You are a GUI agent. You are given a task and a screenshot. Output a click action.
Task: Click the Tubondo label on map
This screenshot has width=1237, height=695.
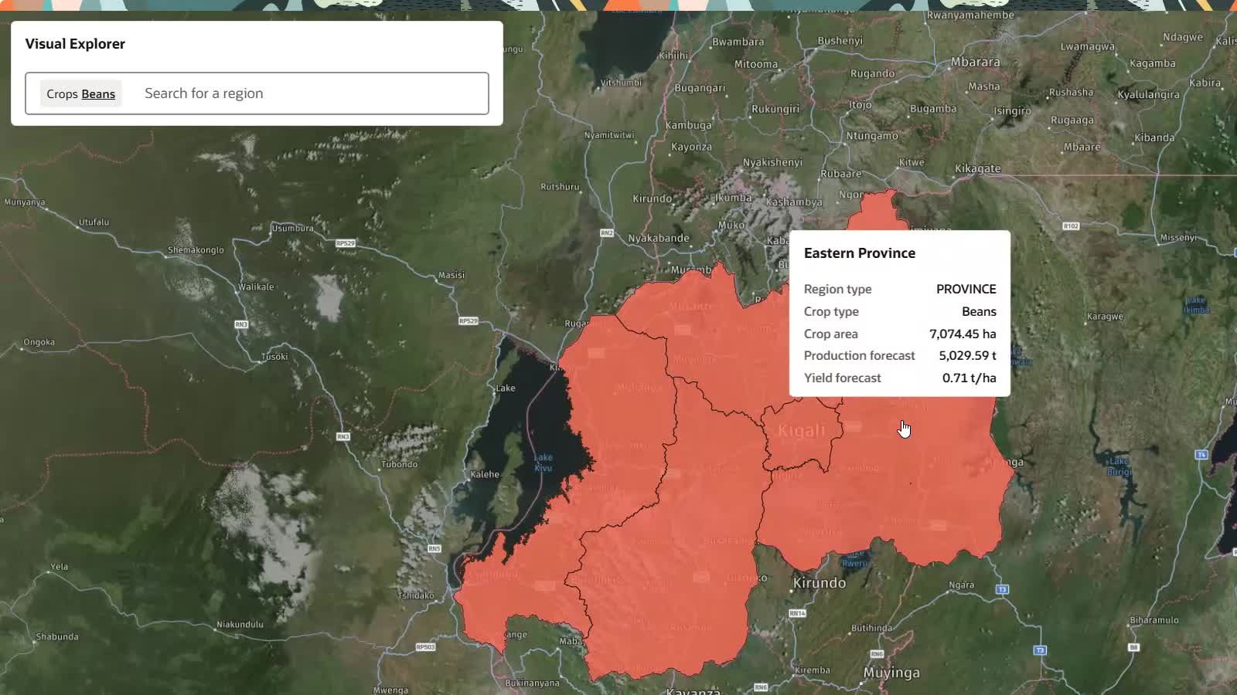(x=399, y=464)
